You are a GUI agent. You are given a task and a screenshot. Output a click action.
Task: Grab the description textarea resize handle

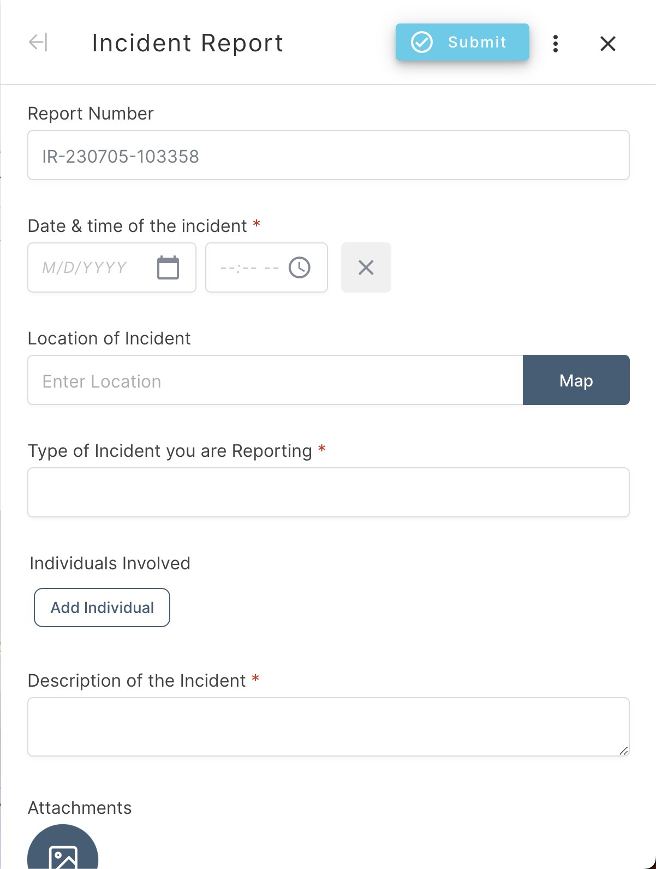(623, 751)
